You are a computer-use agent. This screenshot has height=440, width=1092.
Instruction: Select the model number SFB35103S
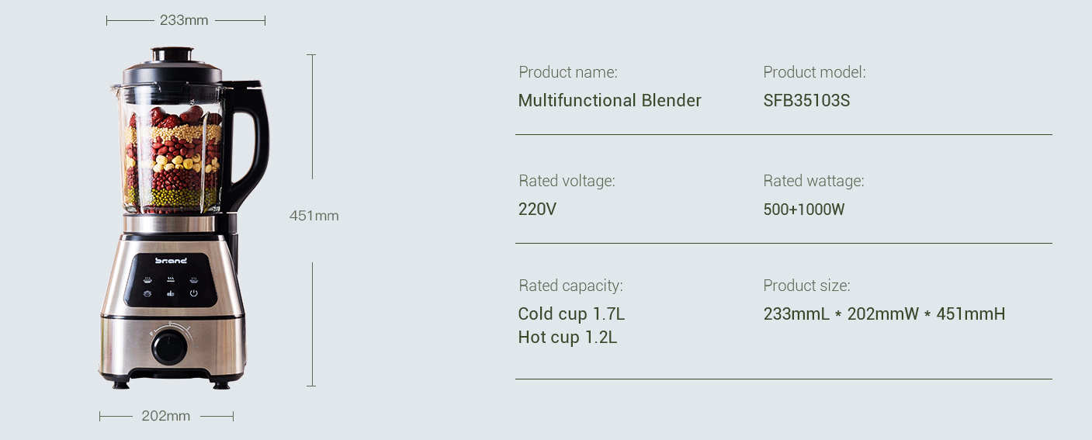tap(806, 101)
